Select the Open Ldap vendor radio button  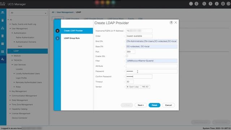127,87
